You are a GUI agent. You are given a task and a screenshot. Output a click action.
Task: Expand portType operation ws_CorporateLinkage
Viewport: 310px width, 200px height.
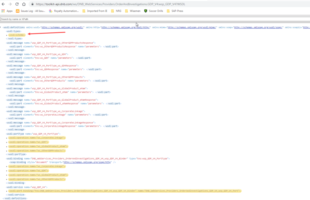tap(7, 138)
